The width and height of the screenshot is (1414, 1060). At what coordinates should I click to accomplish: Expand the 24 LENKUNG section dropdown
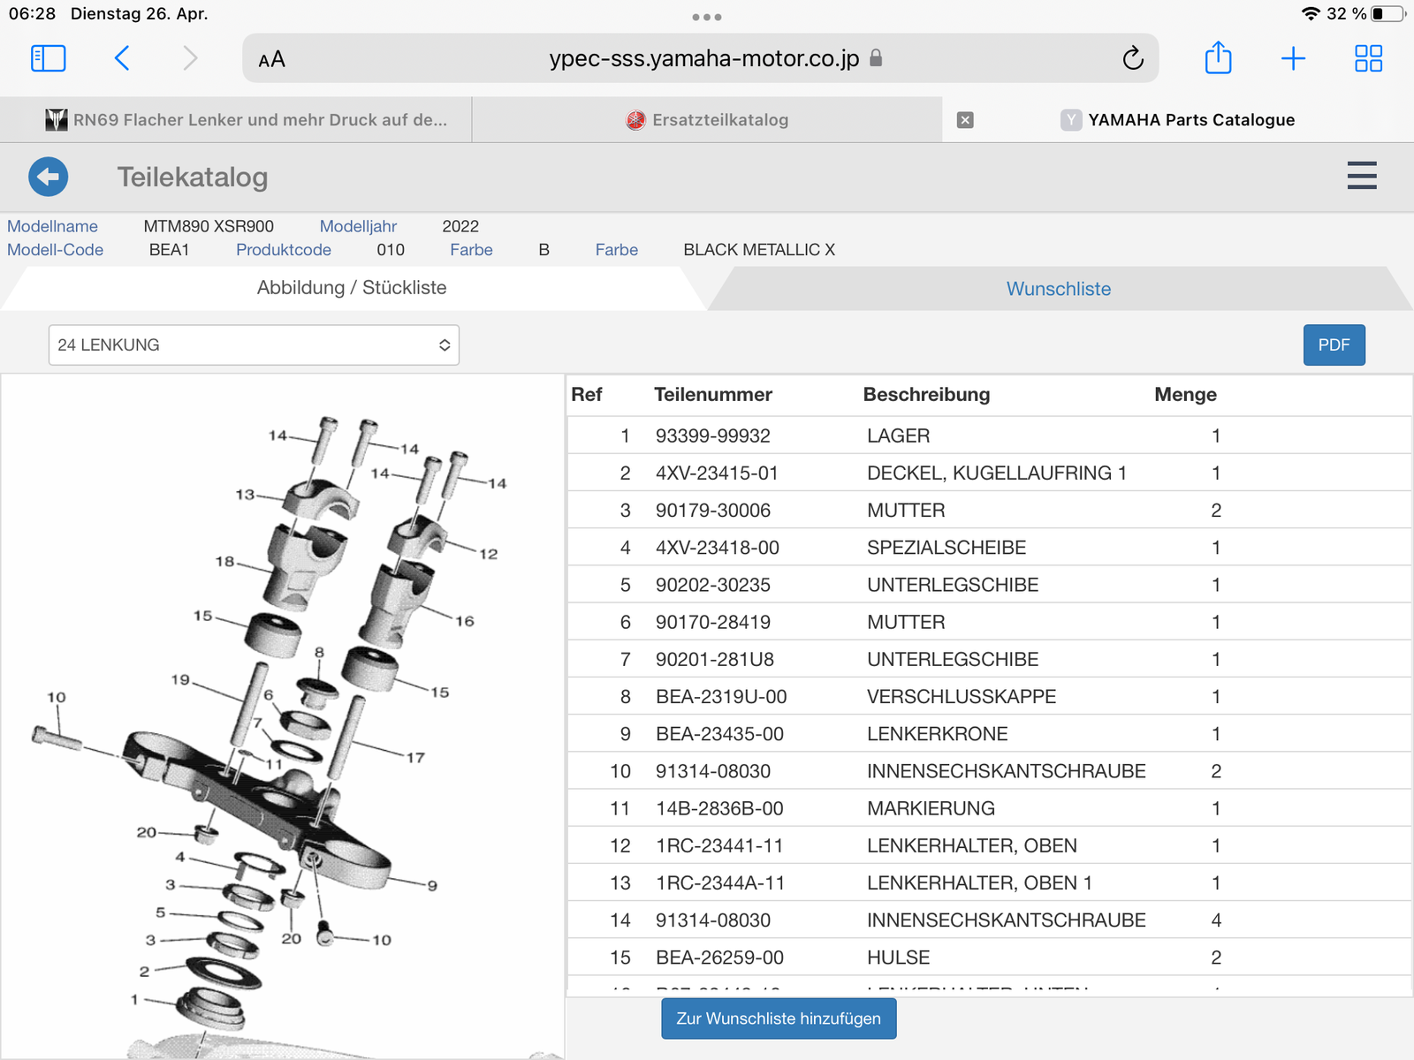(254, 345)
